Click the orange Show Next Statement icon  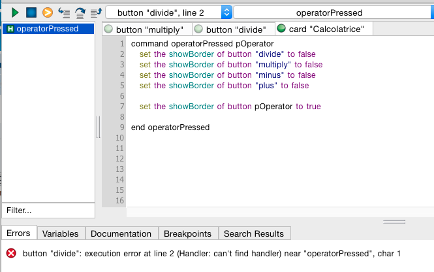point(47,12)
